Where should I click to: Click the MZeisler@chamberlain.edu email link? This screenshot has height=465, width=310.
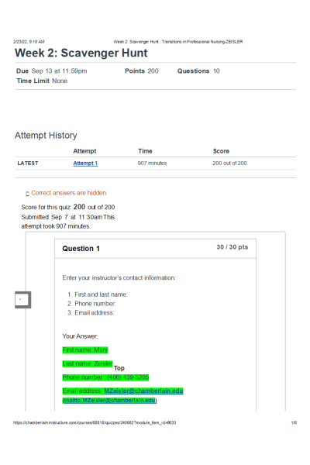143,391
